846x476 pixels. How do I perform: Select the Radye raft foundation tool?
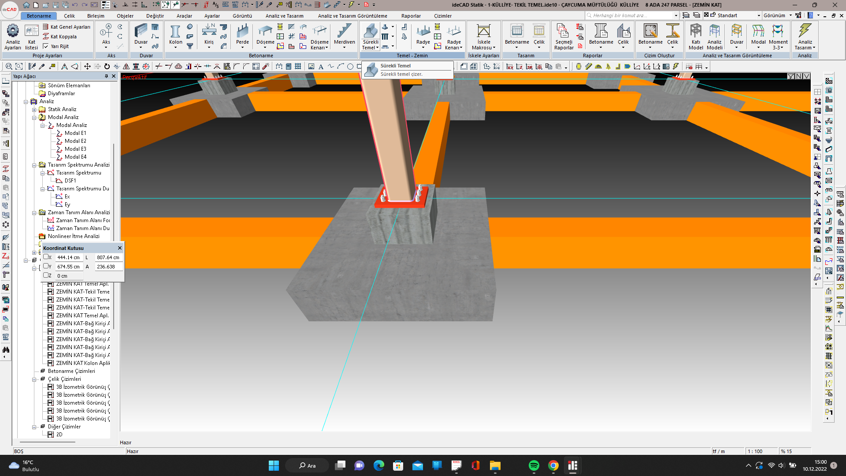tap(423, 35)
